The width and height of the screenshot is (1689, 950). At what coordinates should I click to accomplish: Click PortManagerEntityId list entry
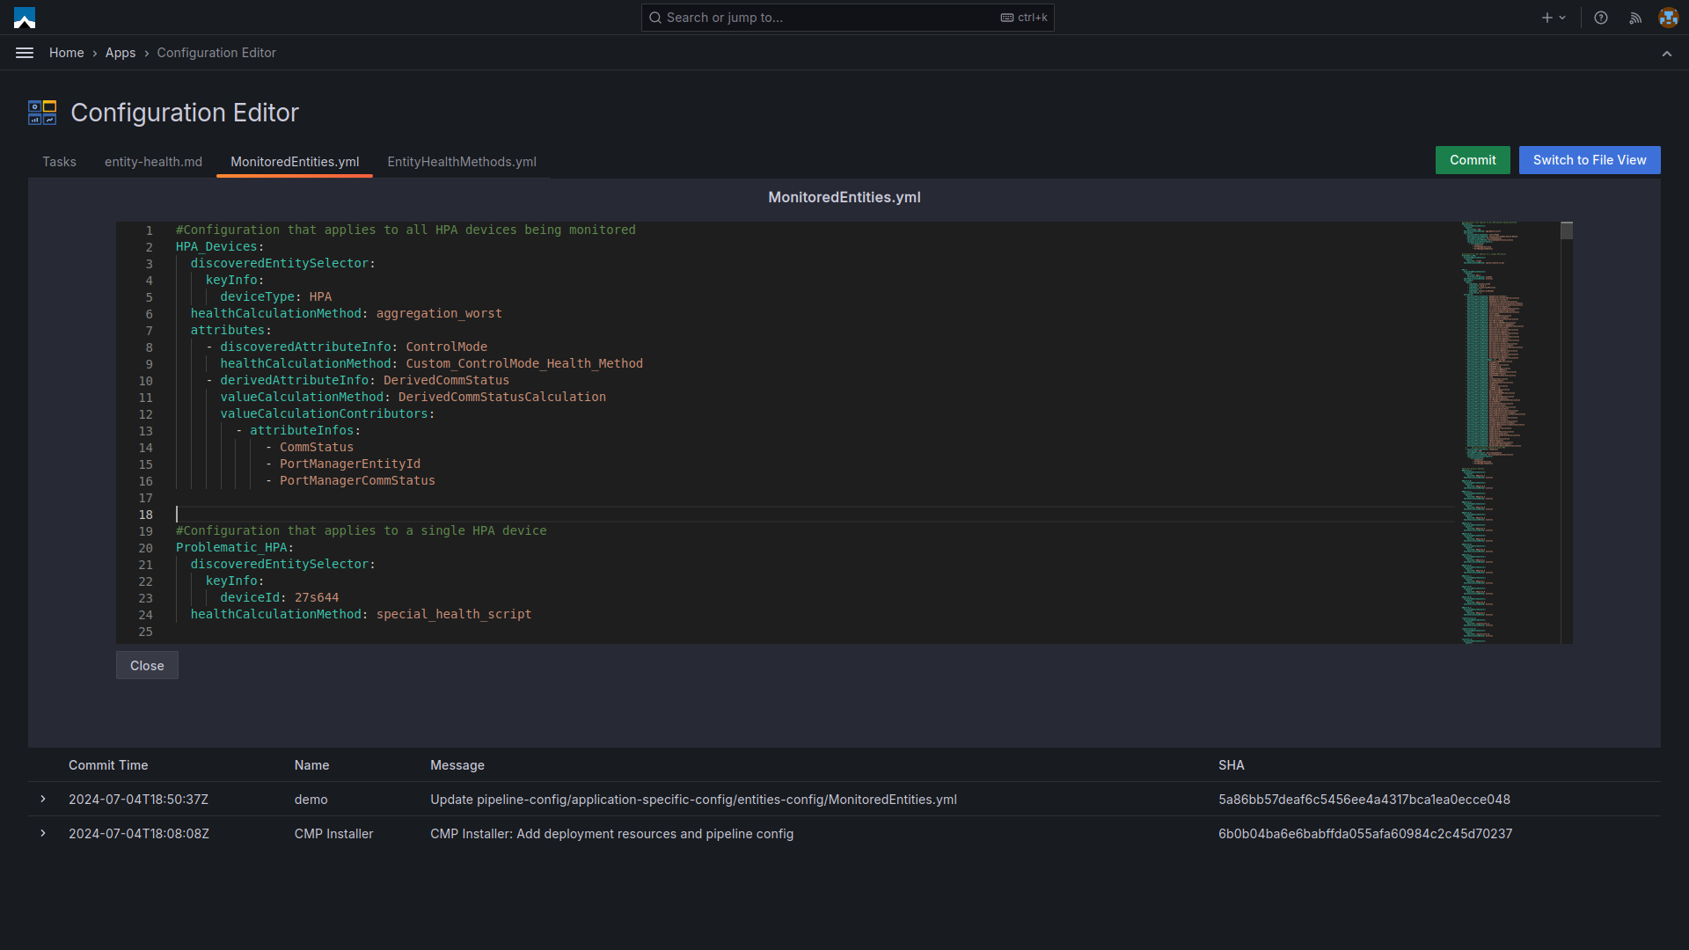click(350, 464)
